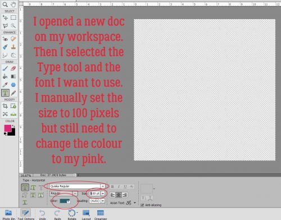The height and width of the screenshot is (220, 281).
Task: Toggle Bold text style
Action: click(112, 187)
